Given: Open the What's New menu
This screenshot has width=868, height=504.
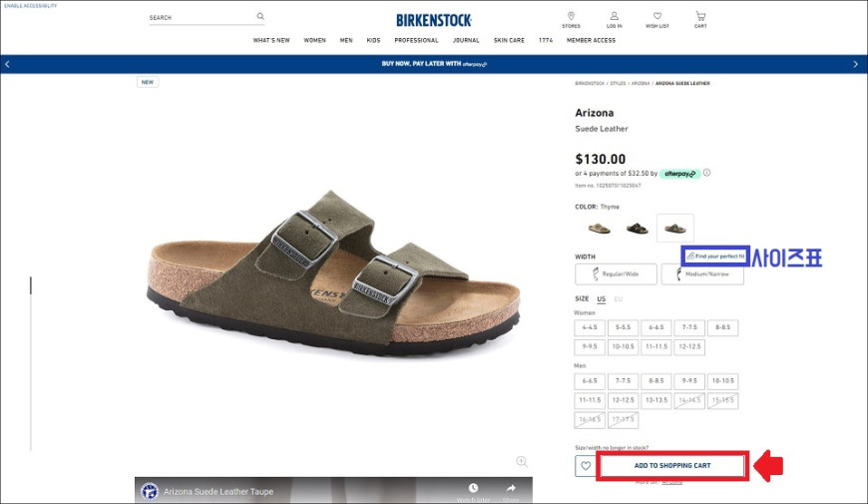Looking at the screenshot, I should point(271,41).
